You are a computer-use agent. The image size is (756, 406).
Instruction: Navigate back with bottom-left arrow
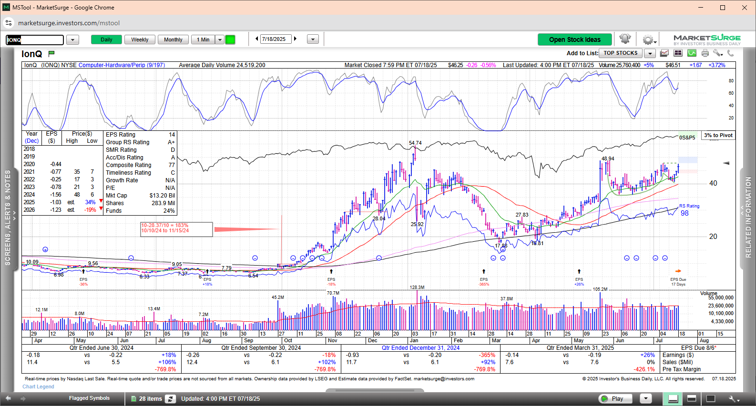[8, 398]
